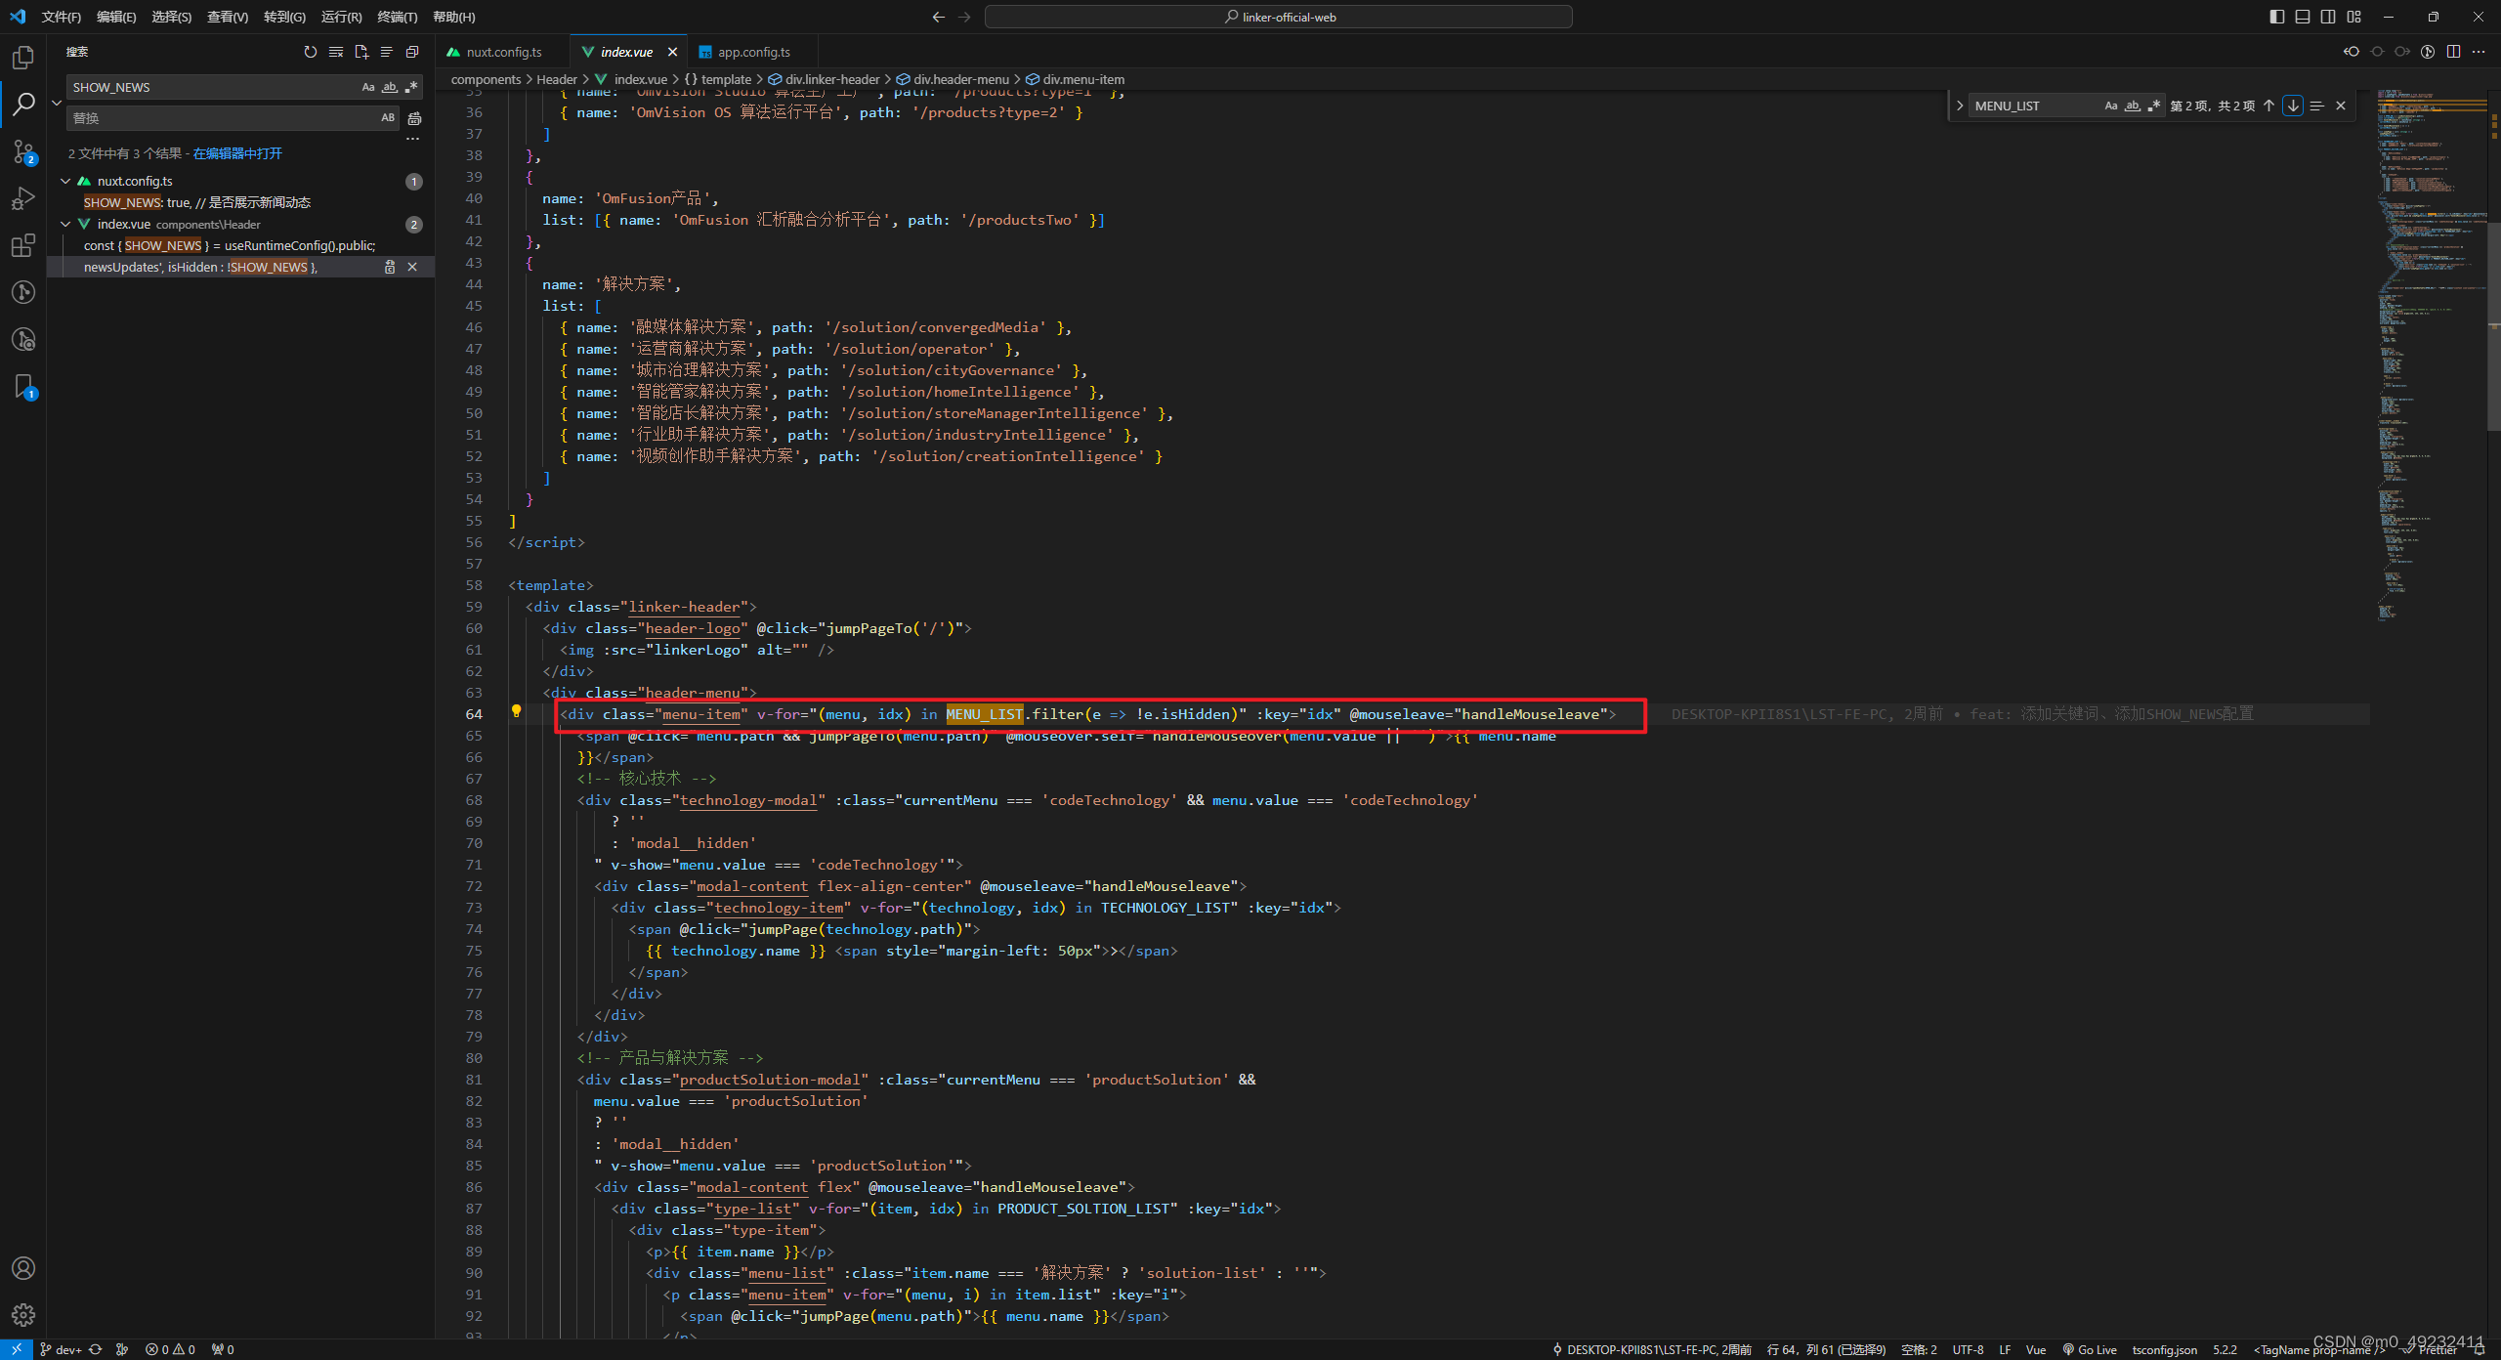Click the Replace All icon
Screen dimensions: 2501x1360
[414, 118]
